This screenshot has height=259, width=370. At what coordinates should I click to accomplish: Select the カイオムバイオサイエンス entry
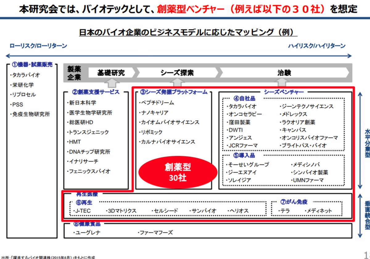169,122
